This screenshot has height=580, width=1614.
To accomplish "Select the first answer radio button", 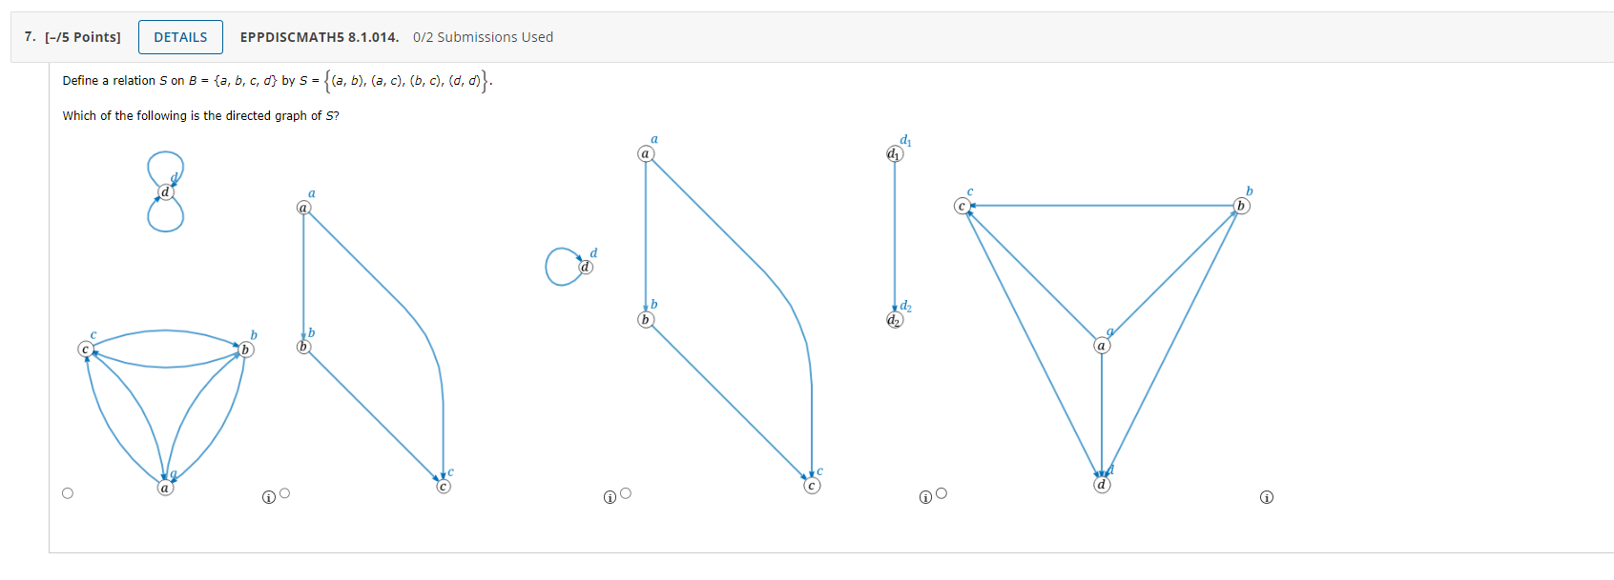I will click(68, 492).
